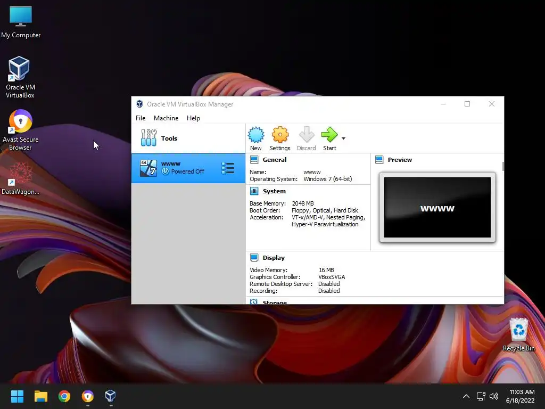Select Oracle VM VirtualBox desktop shortcut
The width and height of the screenshot is (545, 409).
point(20,77)
